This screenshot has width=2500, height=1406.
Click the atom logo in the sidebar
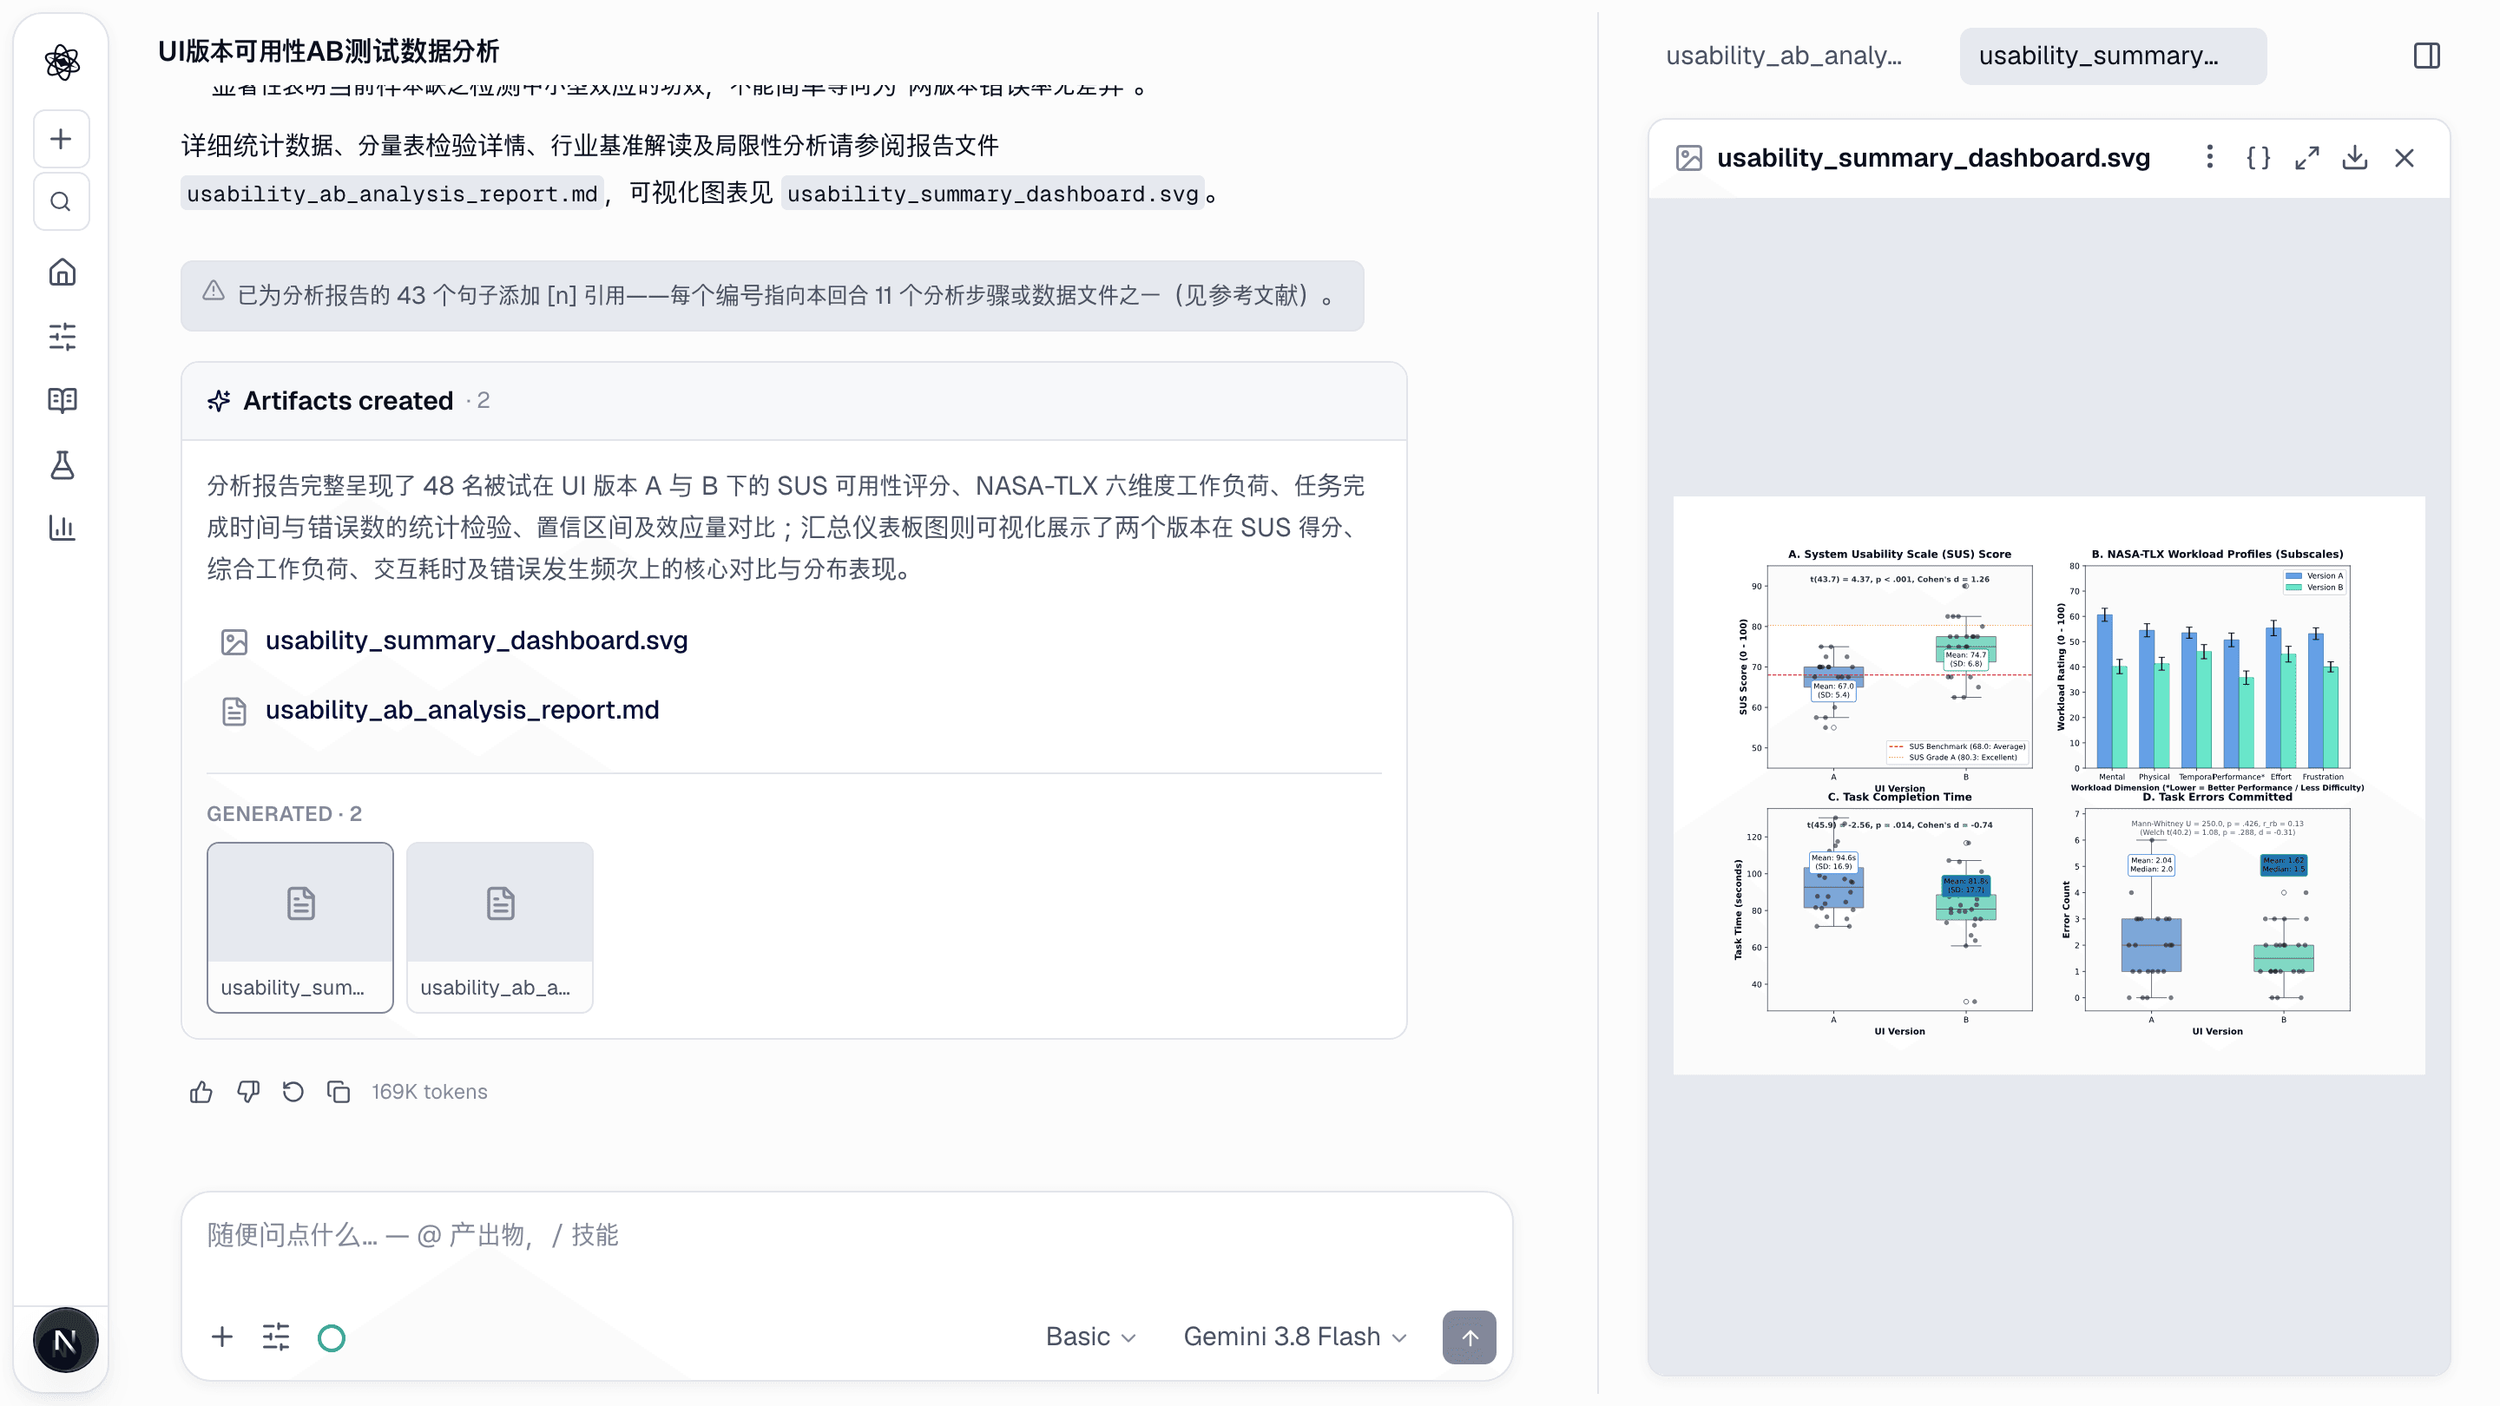pyautogui.click(x=62, y=62)
